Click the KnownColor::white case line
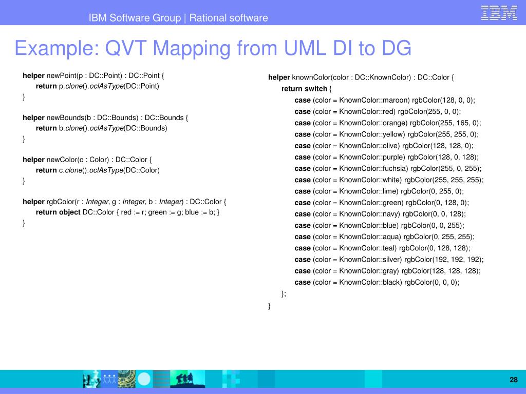 pos(389,180)
